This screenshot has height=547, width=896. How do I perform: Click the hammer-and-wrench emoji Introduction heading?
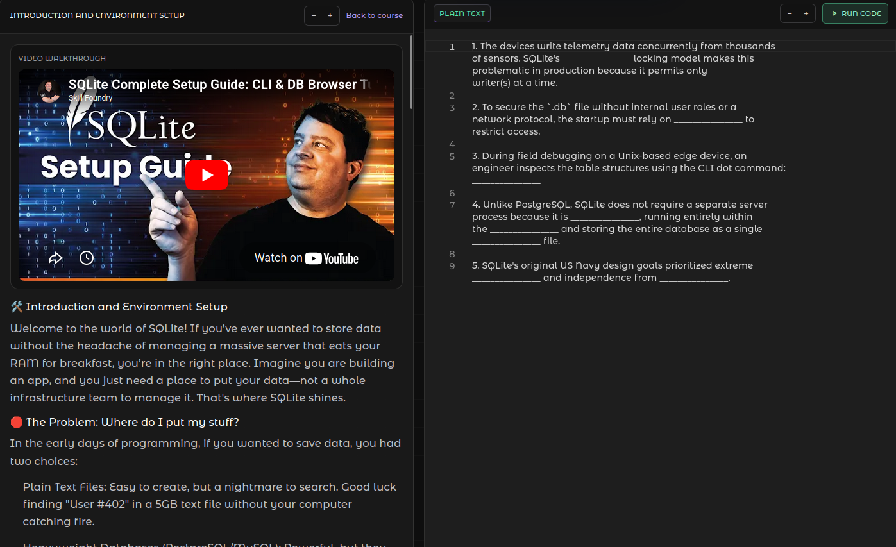pos(119,307)
